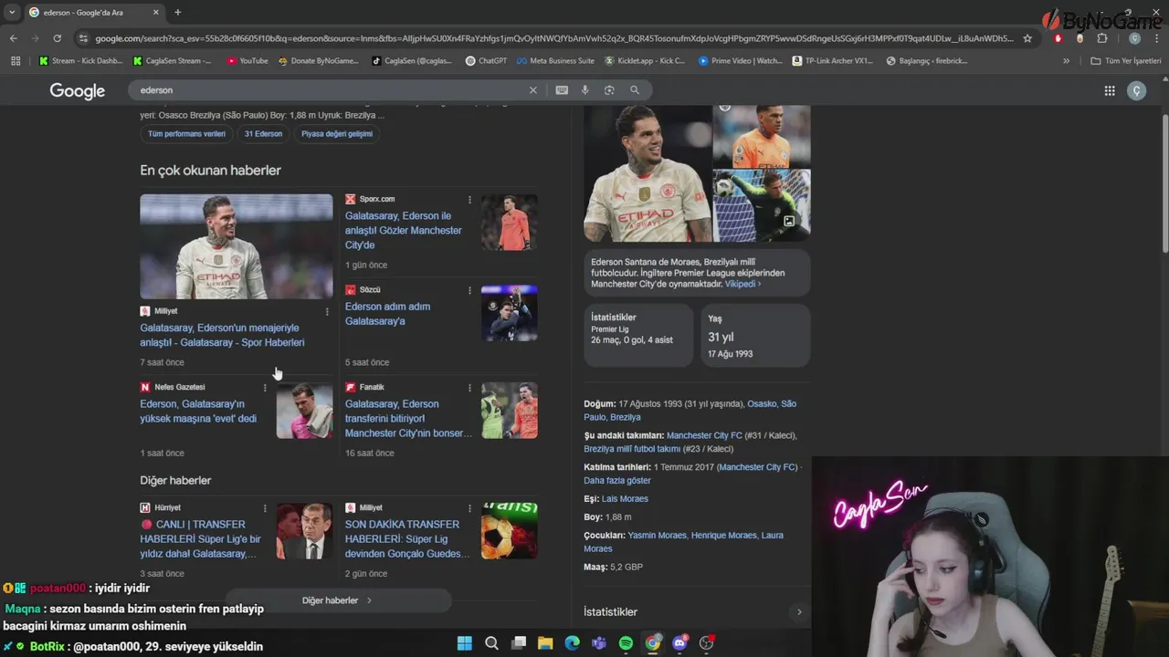Go back with the browser back arrow
This screenshot has width=1169, height=657.
click(x=13, y=38)
